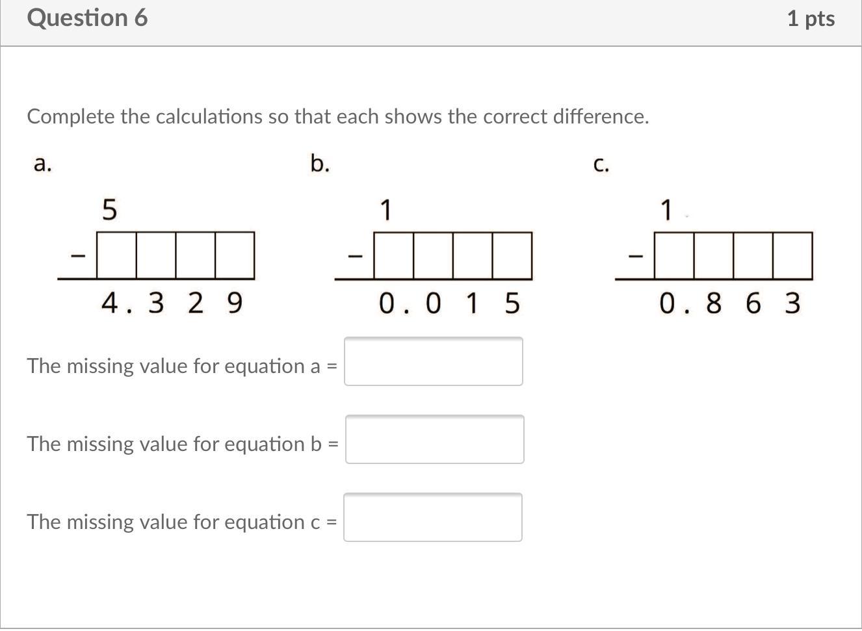Click the result 0.015
Image resolution: width=862 pixels, height=631 pixels.
[450, 303]
